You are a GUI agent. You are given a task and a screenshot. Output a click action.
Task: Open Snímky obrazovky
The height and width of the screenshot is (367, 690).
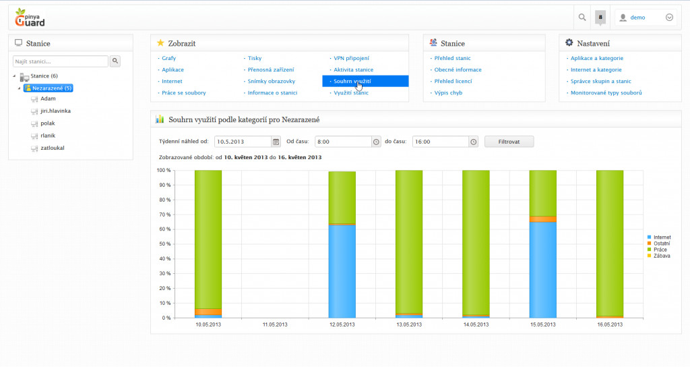271,81
